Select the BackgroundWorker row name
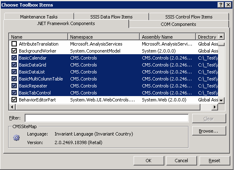The width and height of the screenshot is (234, 170). point(38,51)
